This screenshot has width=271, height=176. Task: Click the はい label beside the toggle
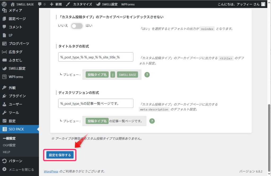(89, 26)
